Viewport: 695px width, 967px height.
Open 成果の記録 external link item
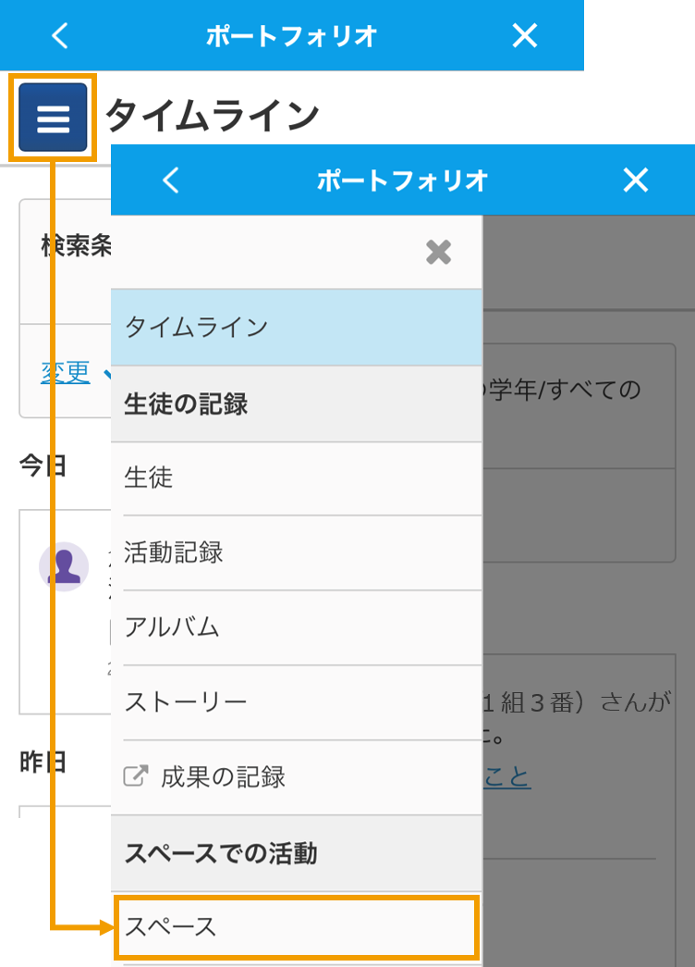pyautogui.click(x=297, y=777)
